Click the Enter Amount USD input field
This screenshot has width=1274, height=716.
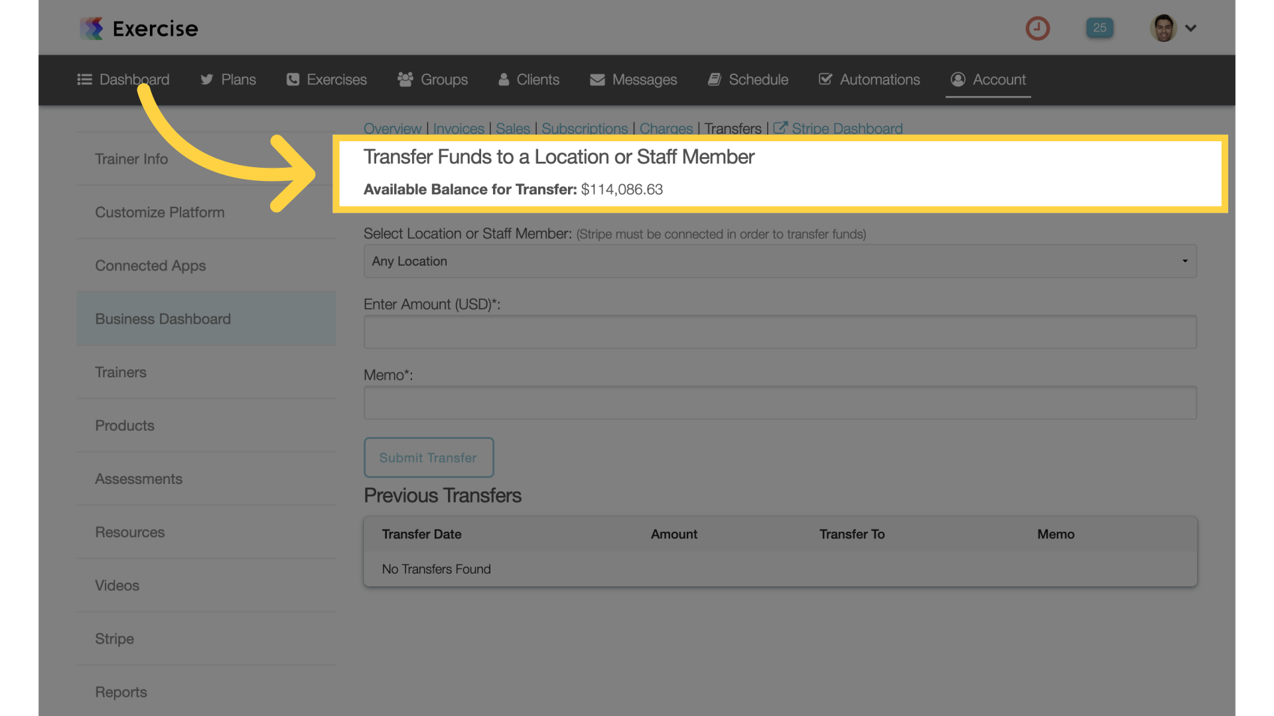point(780,331)
